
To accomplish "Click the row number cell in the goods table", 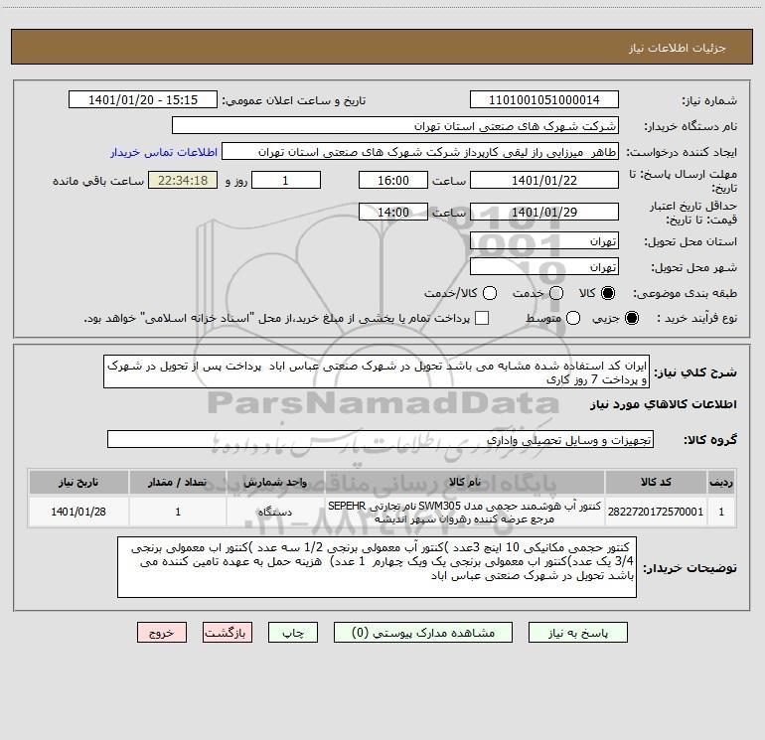I will pos(721,512).
